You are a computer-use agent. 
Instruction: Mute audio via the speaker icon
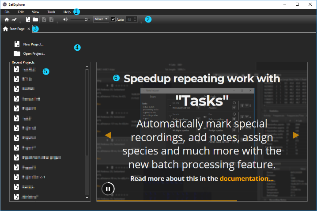tap(65, 19)
